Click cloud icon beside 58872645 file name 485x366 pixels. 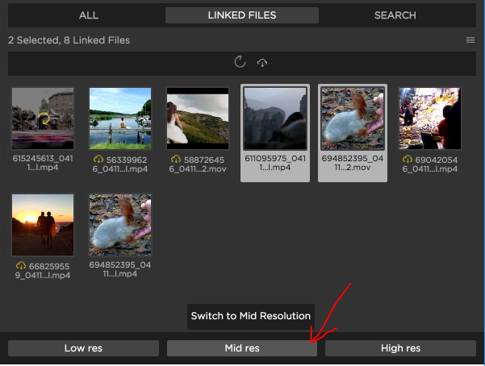[x=176, y=159]
